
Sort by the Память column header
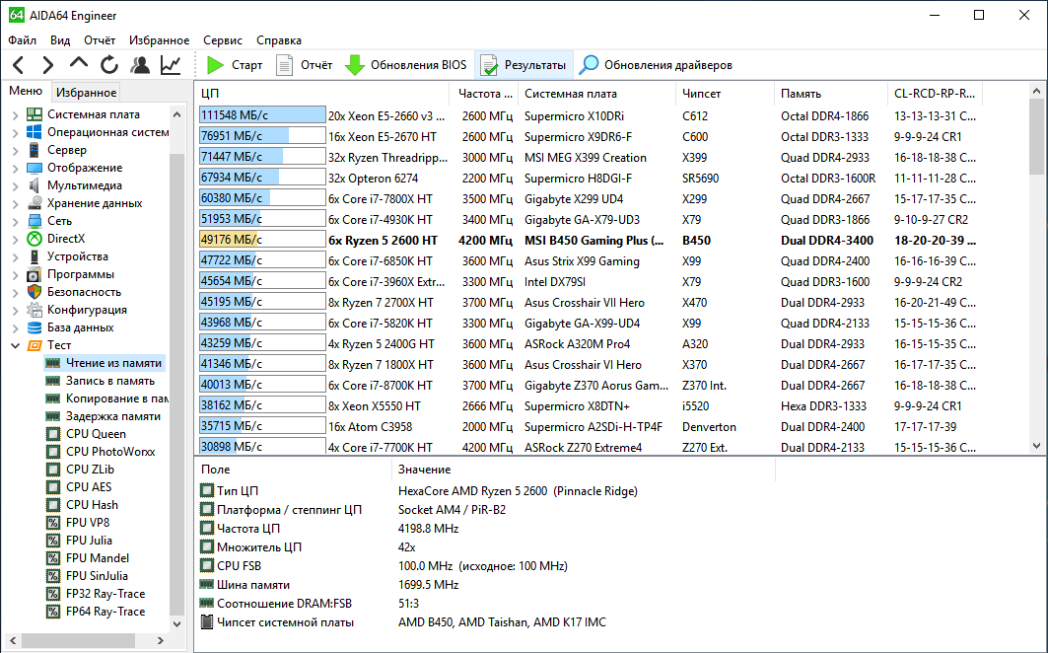coord(831,94)
